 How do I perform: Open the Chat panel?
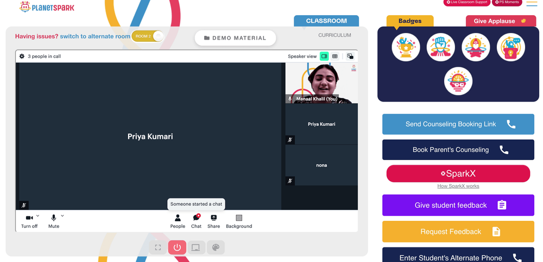[196, 221]
